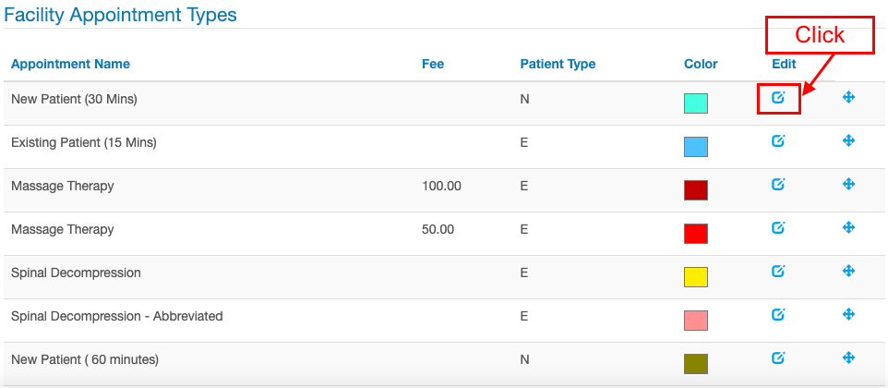Image resolution: width=888 pixels, height=388 pixels.
Task: Edit the 100.00 Massage Therapy appointment
Action: click(x=778, y=184)
